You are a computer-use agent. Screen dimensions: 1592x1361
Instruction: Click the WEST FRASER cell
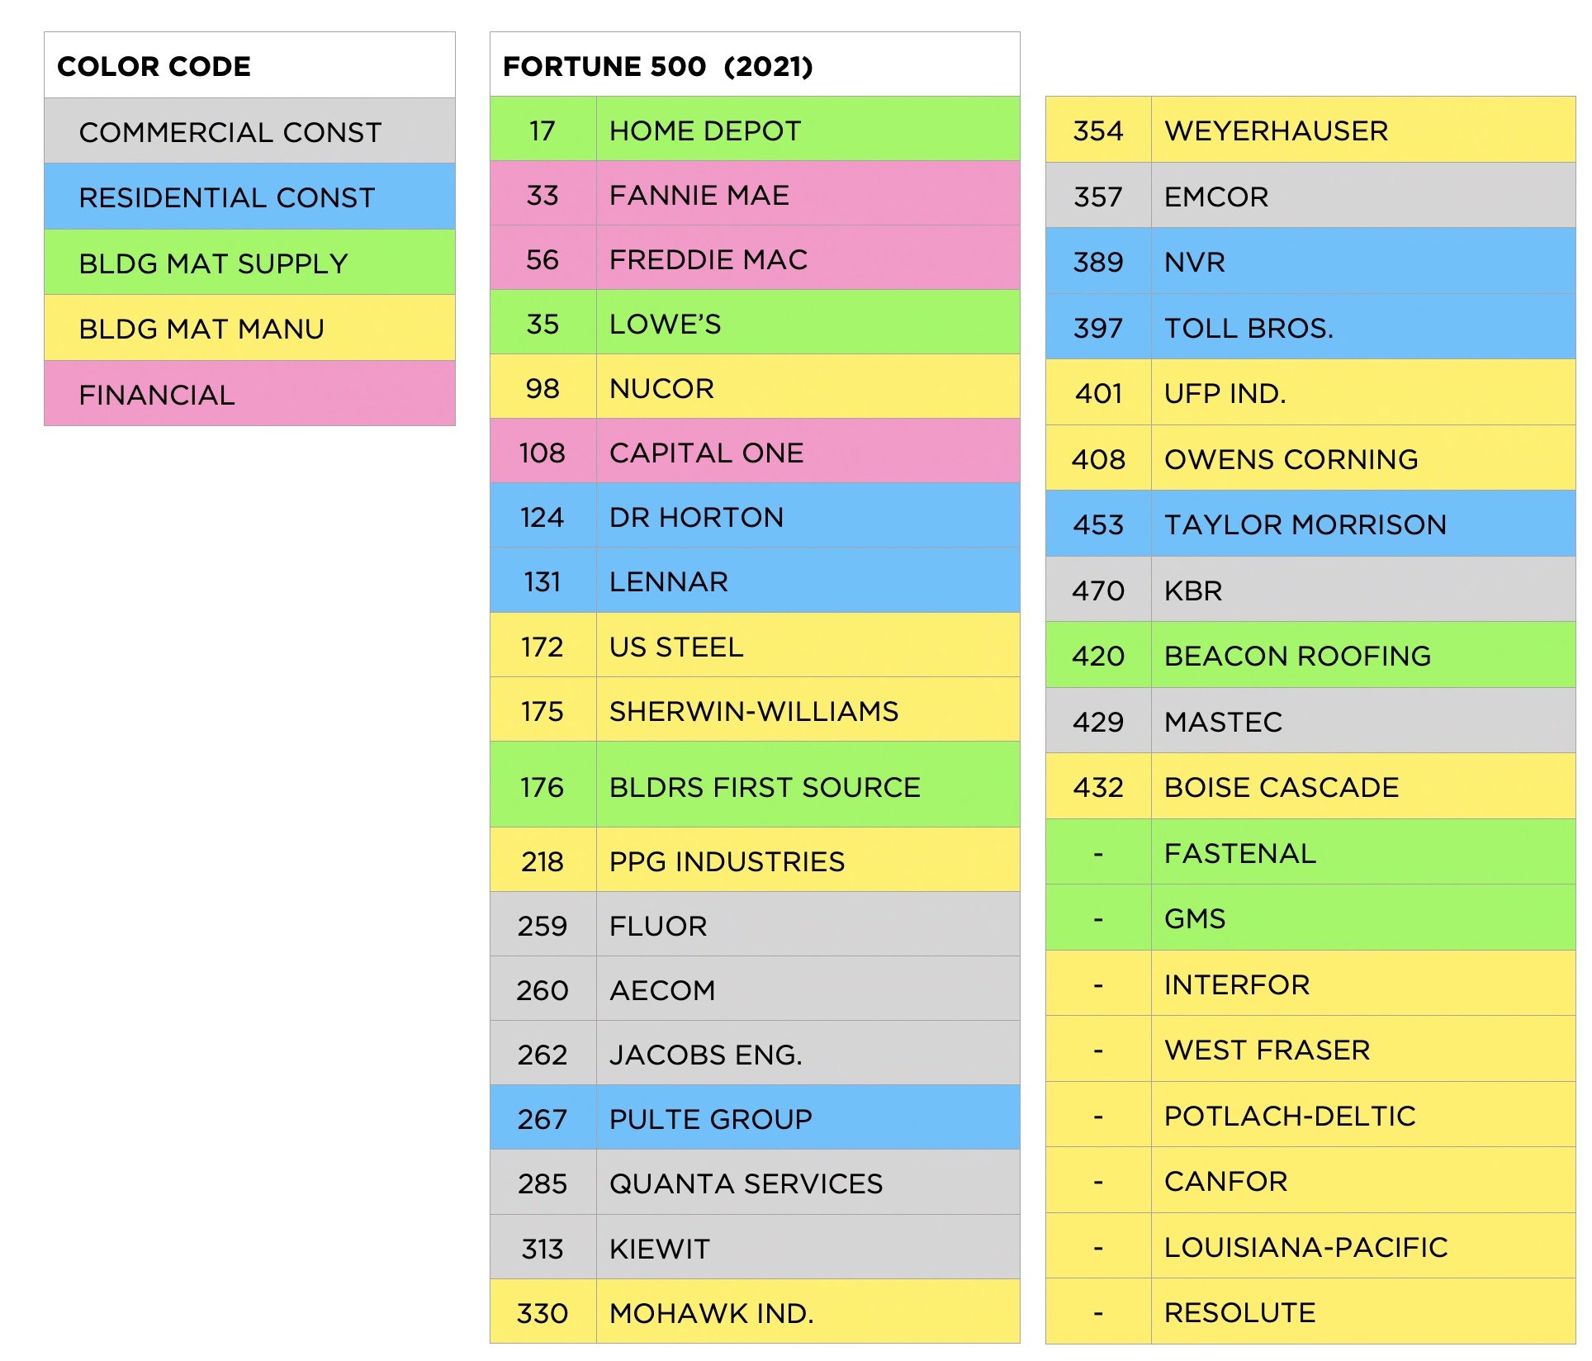click(1363, 1048)
